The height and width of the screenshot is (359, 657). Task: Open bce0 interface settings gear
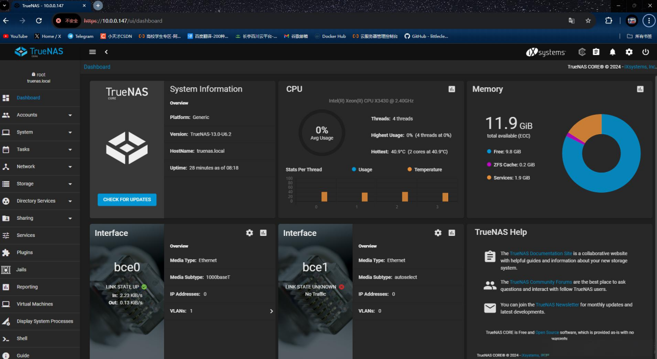click(x=249, y=233)
